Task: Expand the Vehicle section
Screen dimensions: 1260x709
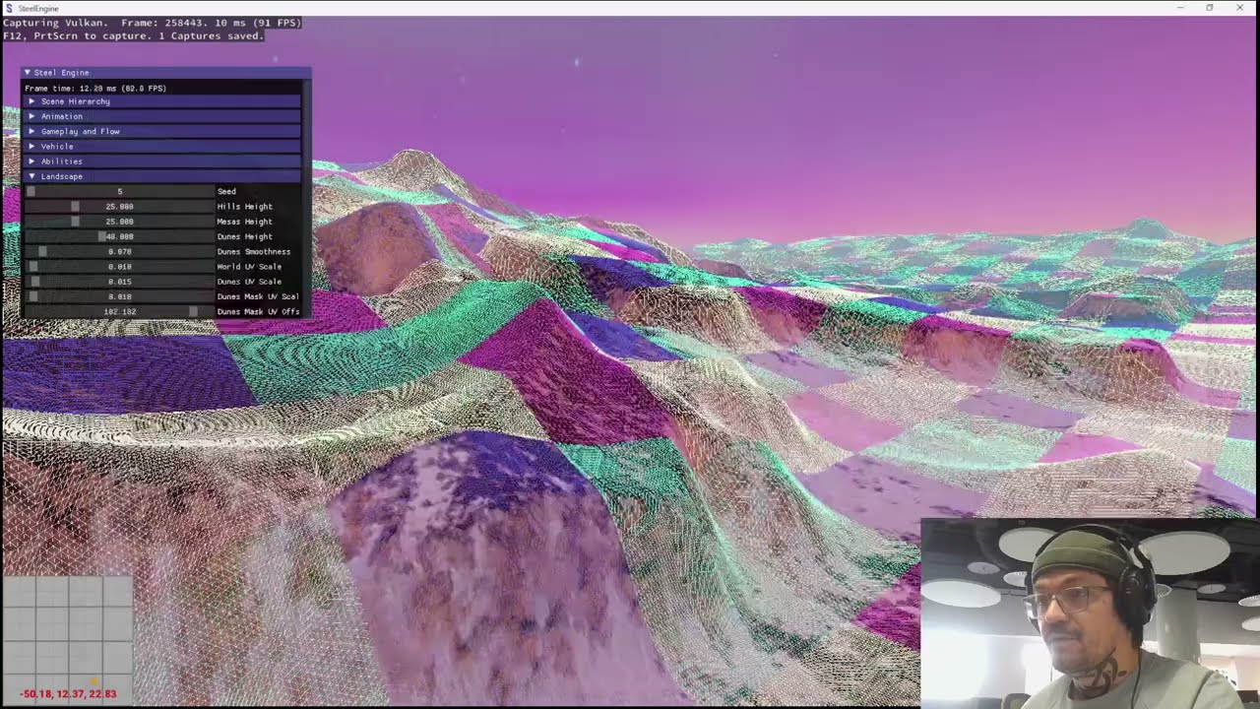Action: (162, 146)
